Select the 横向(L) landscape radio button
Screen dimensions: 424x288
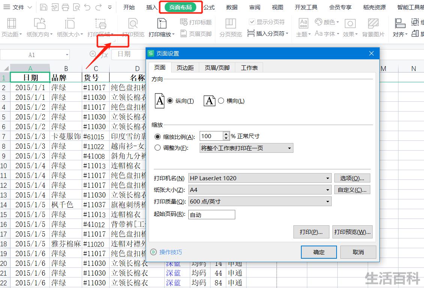(221, 101)
